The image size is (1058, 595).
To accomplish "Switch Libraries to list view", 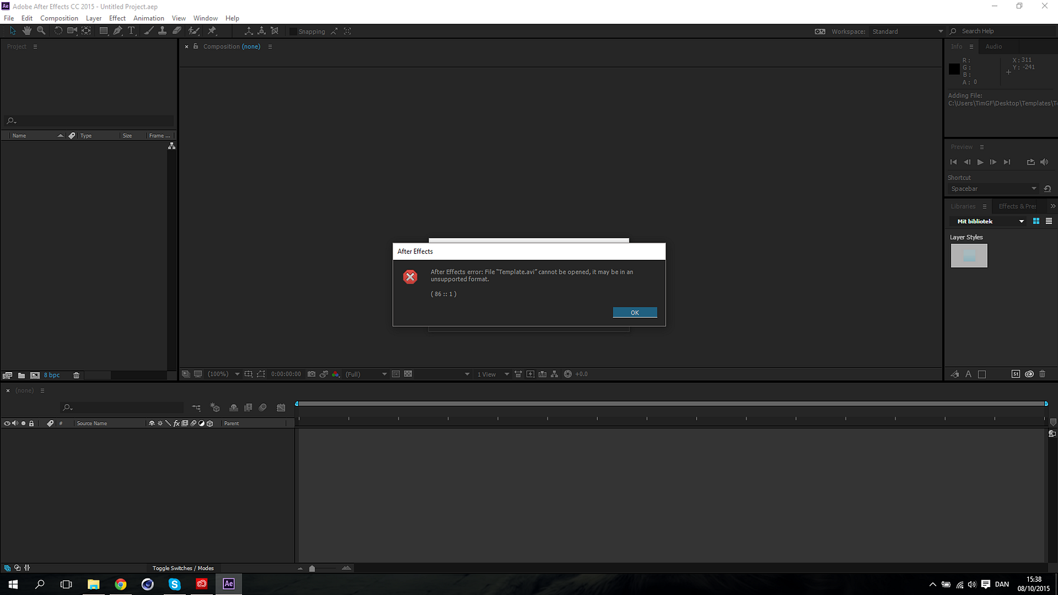I will pos(1049,221).
